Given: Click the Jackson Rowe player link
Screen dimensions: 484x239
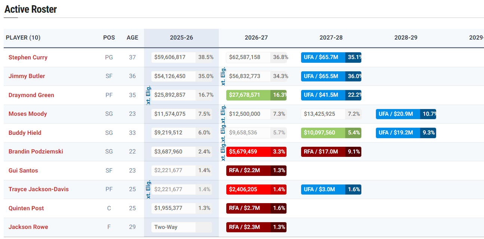Looking at the screenshot, I should coord(28,227).
